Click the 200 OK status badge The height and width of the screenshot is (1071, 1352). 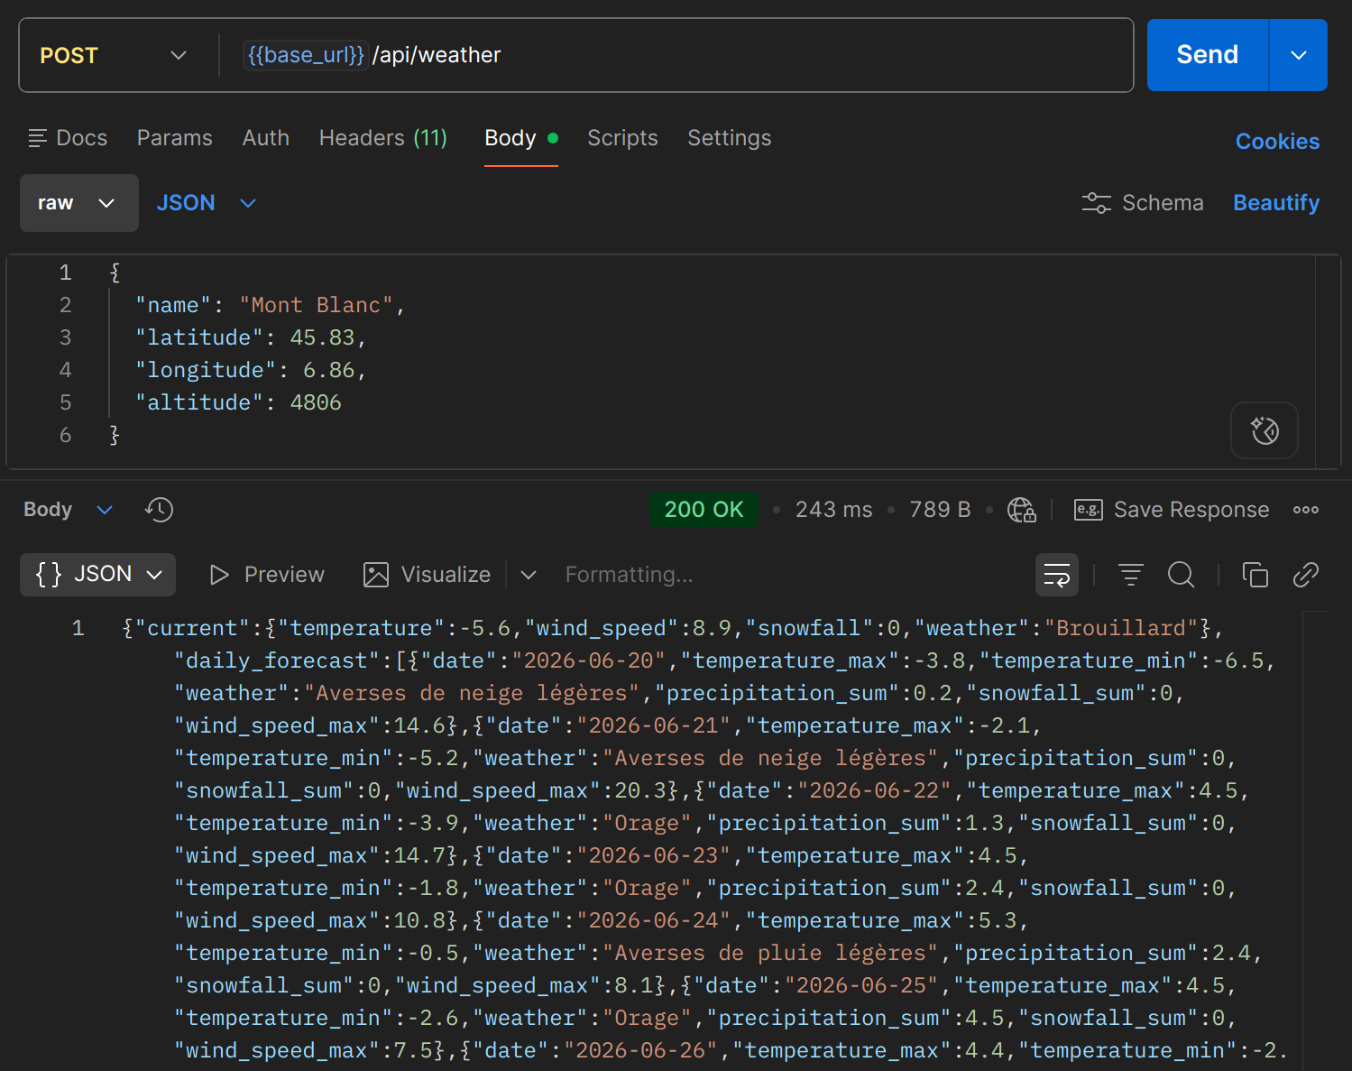tap(704, 510)
